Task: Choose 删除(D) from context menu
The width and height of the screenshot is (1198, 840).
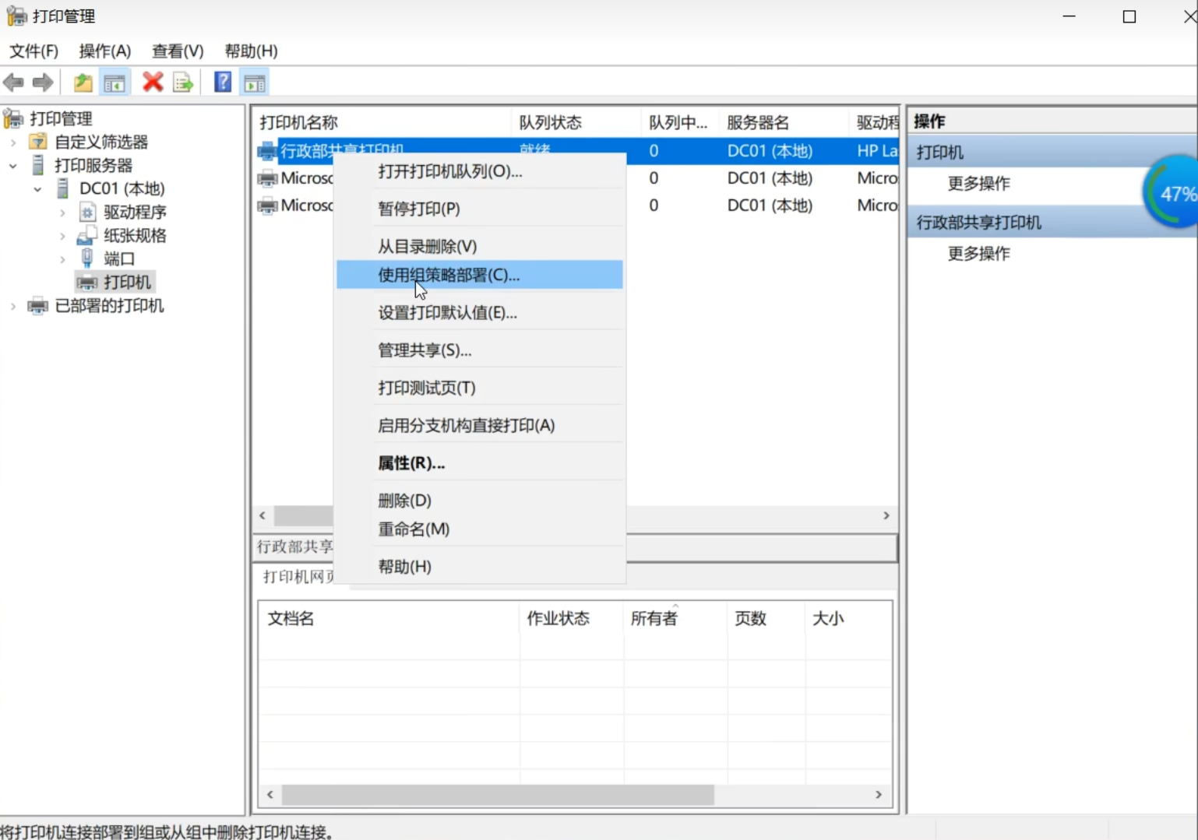Action: (480, 501)
